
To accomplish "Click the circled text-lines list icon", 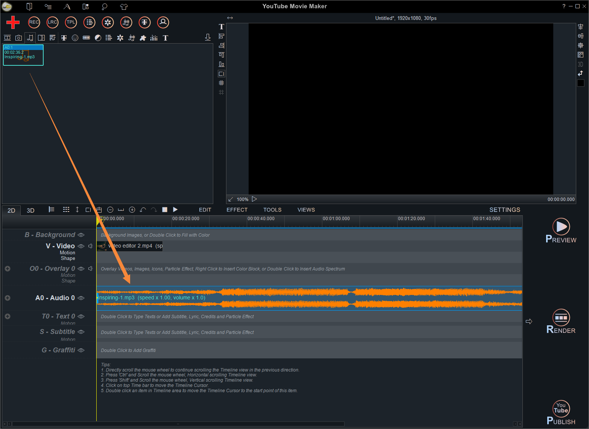I will coord(90,22).
